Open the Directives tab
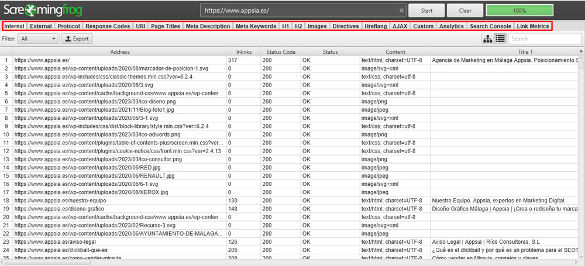The image size is (585, 266). point(346,26)
